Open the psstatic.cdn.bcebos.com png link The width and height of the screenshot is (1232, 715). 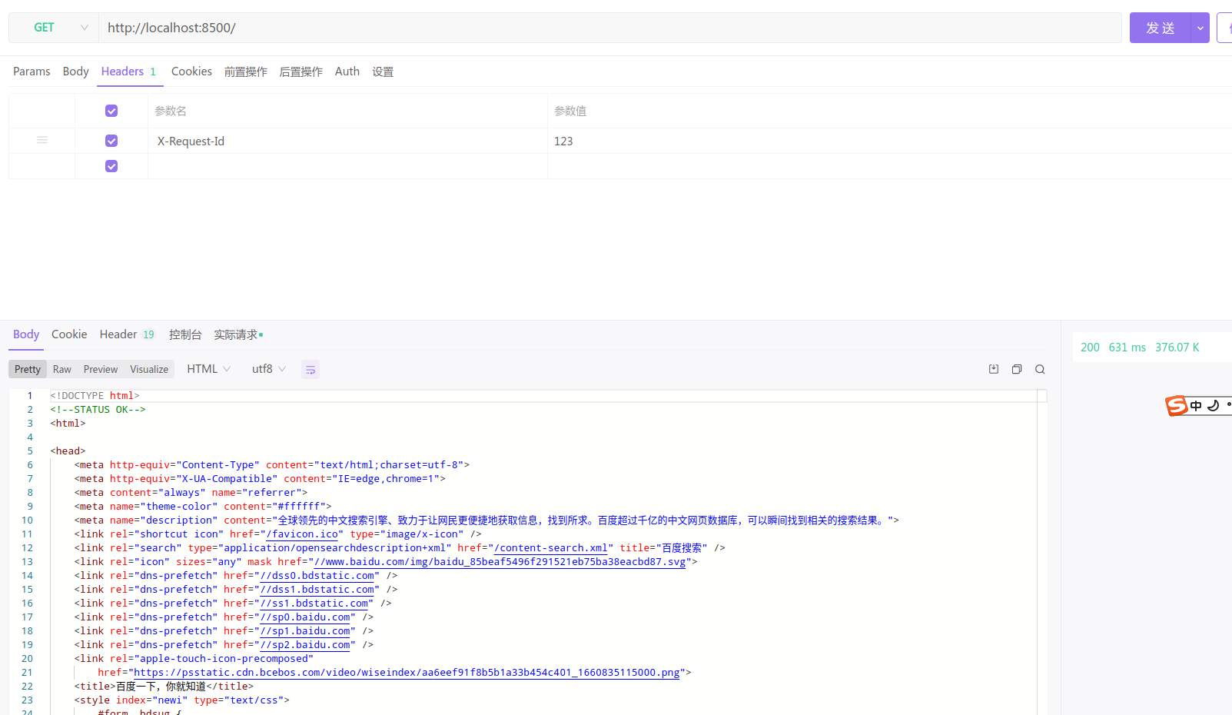point(407,673)
